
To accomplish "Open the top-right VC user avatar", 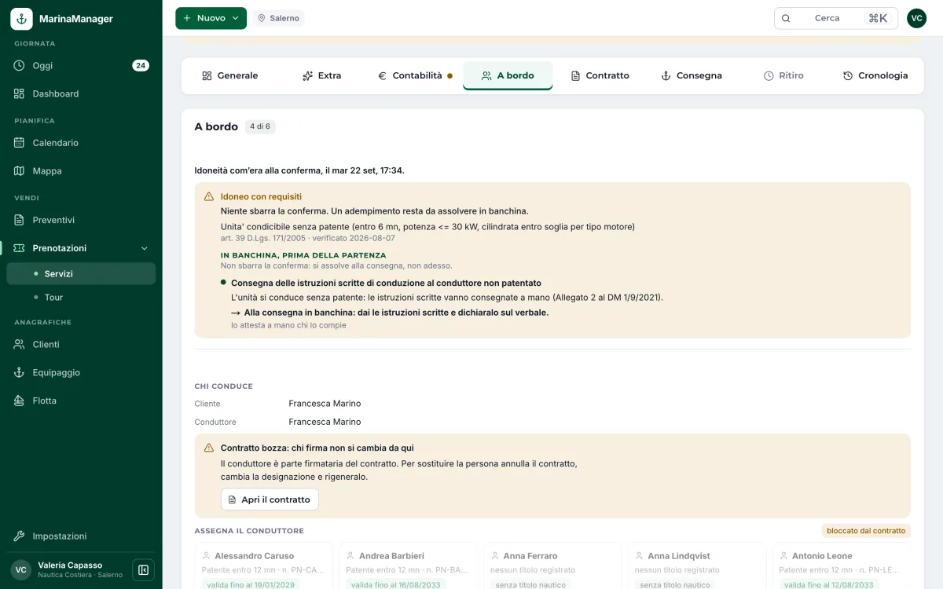I will pyautogui.click(x=916, y=18).
